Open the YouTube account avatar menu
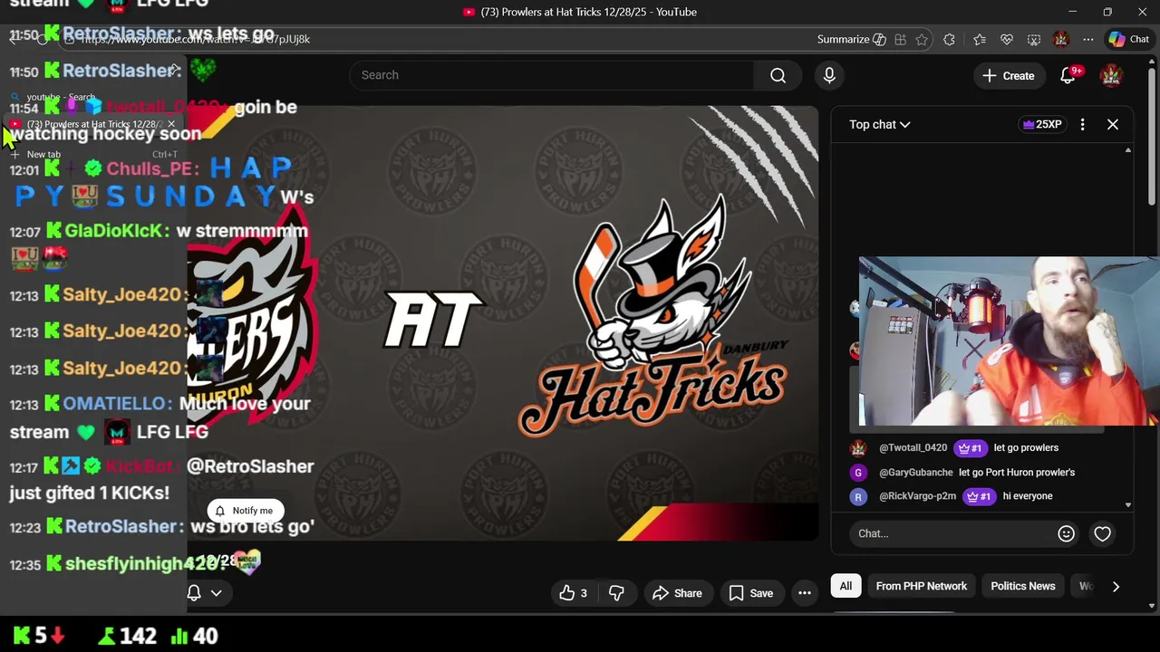This screenshot has height=652, width=1160. (x=1111, y=76)
